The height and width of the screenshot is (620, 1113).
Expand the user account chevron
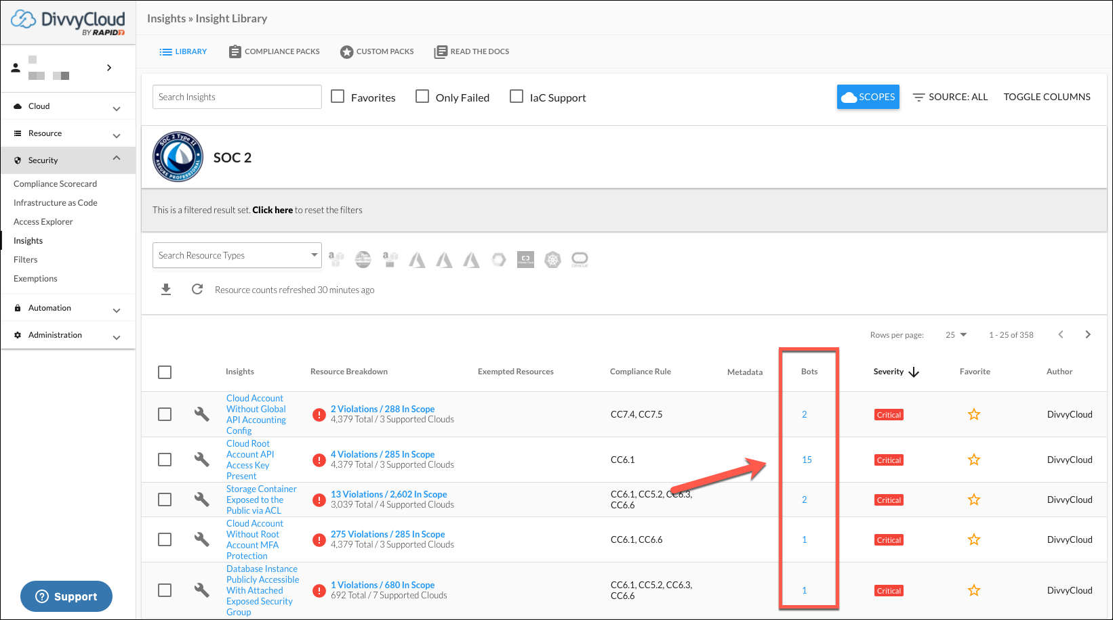pos(109,68)
